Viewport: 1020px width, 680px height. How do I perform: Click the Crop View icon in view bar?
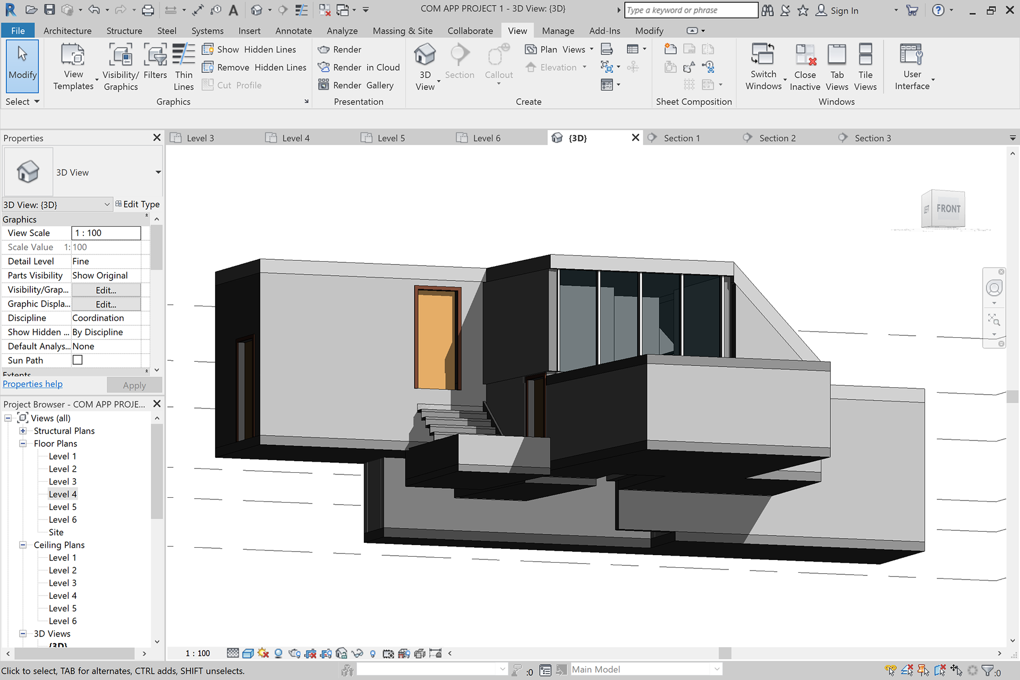(x=311, y=653)
